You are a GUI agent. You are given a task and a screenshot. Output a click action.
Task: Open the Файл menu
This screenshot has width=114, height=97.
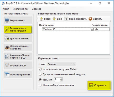(x=6, y=9)
